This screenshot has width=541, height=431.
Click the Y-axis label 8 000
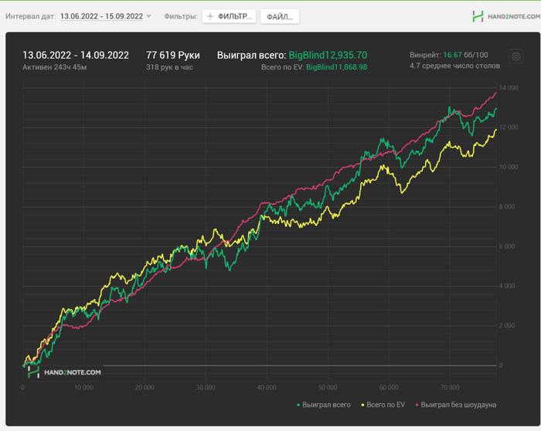506,207
